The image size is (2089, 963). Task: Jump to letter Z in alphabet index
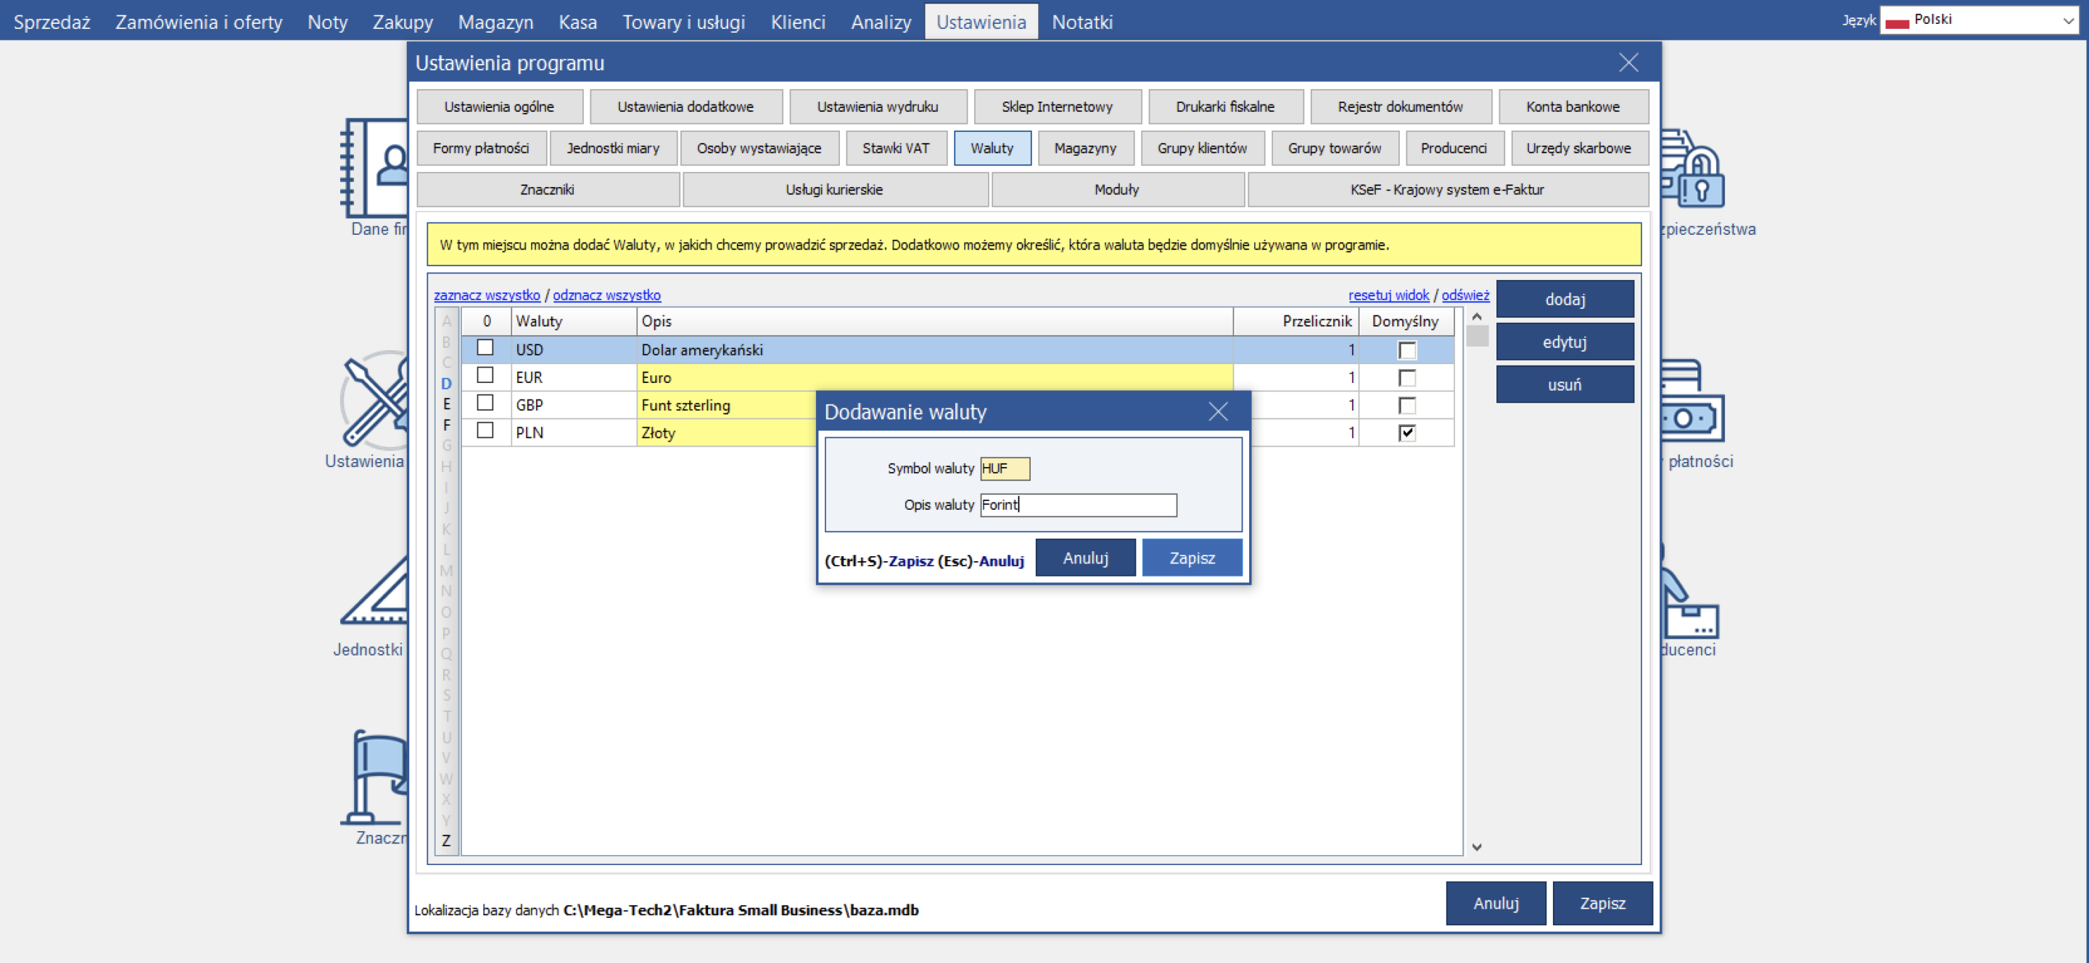pos(446,840)
